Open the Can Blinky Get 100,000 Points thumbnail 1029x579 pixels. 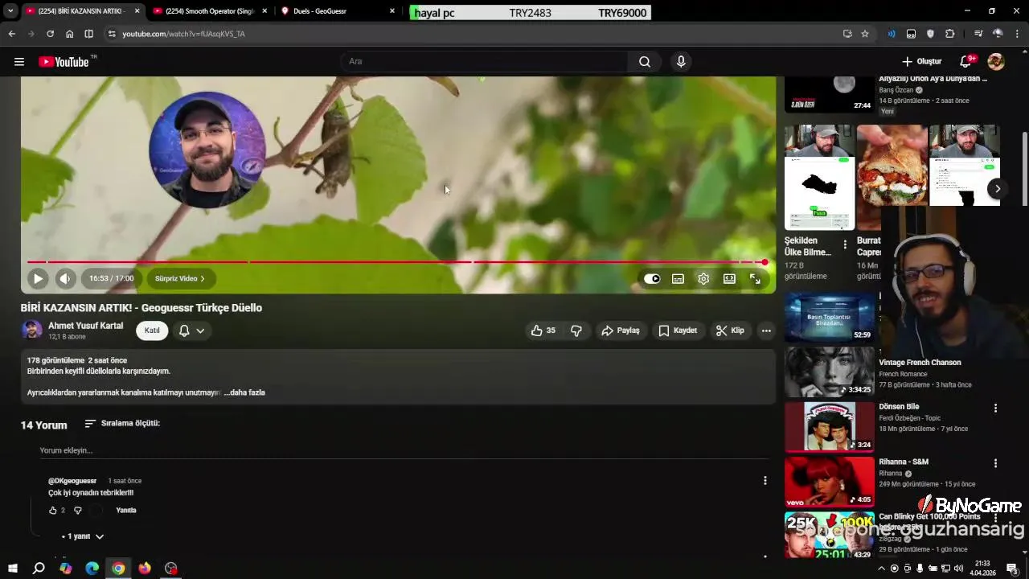[830, 536]
